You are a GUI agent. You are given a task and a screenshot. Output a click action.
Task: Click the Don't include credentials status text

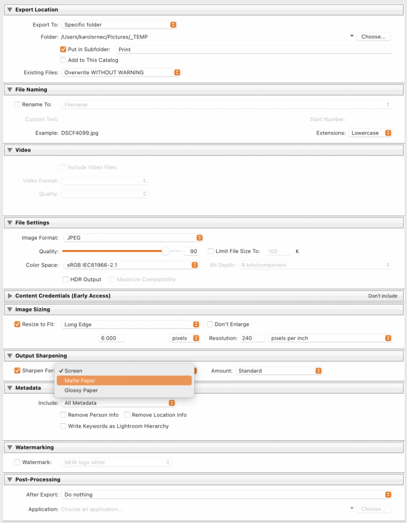[383, 296]
